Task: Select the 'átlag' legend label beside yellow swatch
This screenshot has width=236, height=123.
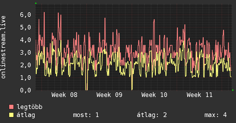Action: tap(26, 115)
